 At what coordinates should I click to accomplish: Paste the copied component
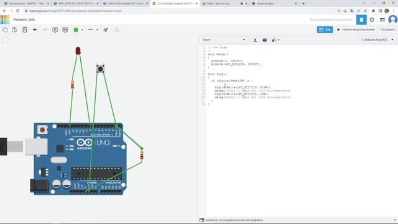(15, 30)
